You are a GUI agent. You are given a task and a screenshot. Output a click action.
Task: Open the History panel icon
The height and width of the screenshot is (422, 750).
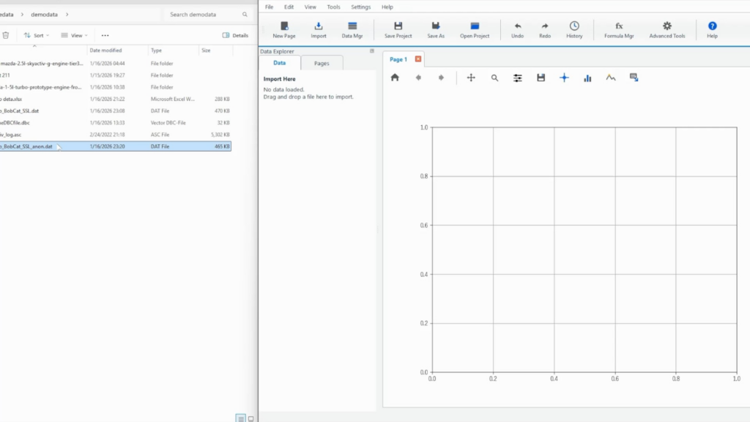pos(574,26)
